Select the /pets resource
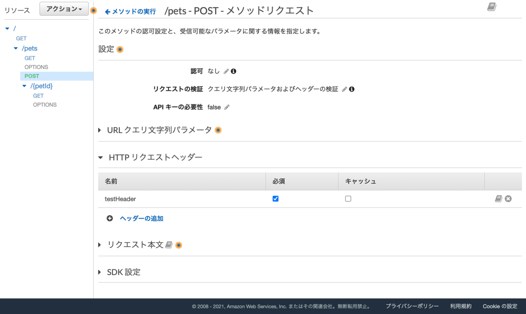526x314 pixels. 29,48
